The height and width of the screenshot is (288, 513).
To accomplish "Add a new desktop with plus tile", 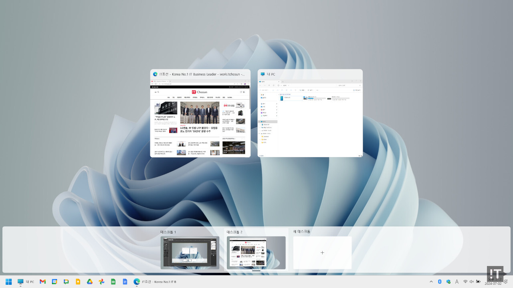I will coord(322,253).
